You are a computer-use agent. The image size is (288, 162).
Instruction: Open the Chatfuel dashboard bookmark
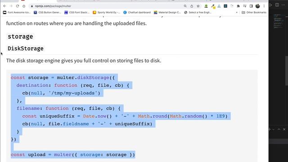coord(137,13)
